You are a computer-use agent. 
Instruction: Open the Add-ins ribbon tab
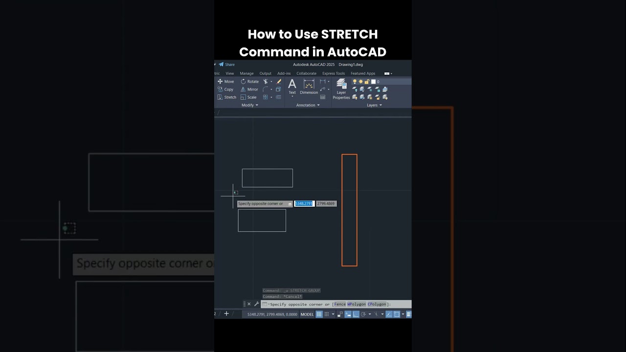coord(284,73)
